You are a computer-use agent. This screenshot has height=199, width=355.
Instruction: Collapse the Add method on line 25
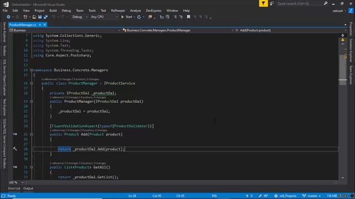click(32, 134)
